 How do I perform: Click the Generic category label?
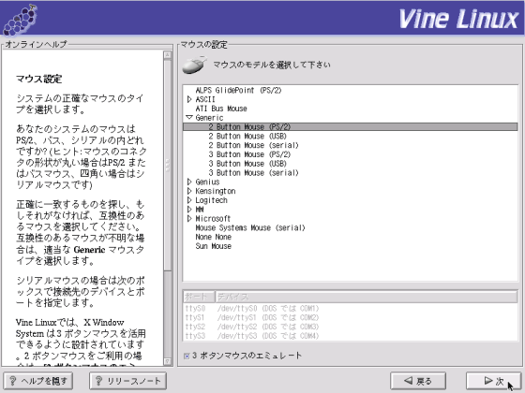click(x=209, y=118)
